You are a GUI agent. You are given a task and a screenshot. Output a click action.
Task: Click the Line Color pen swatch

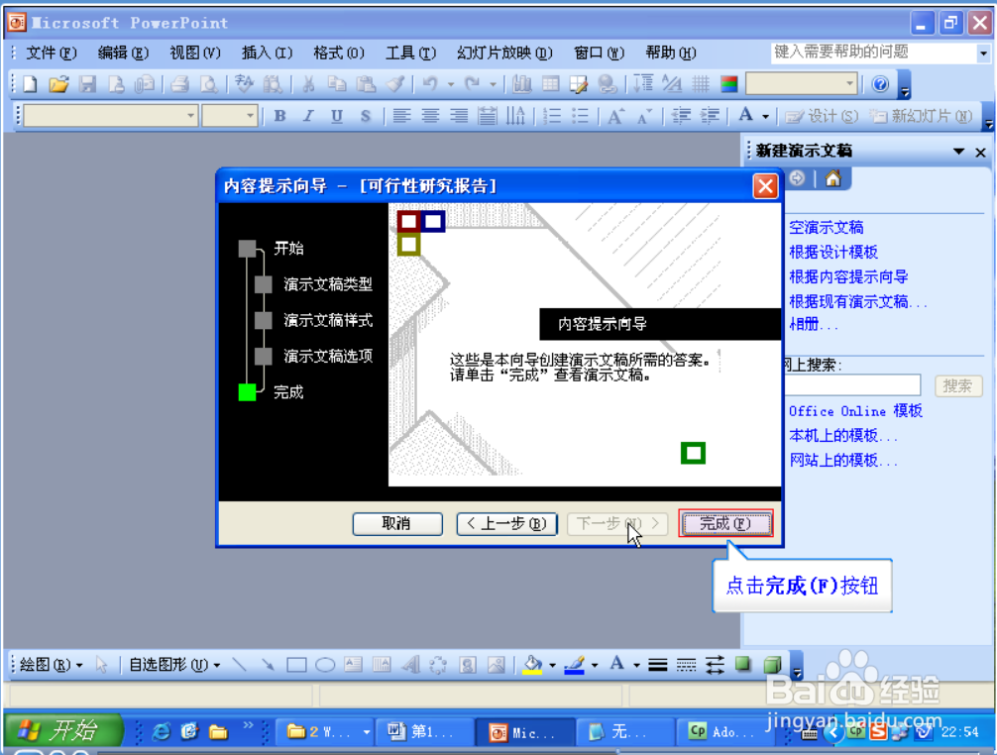click(574, 665)
